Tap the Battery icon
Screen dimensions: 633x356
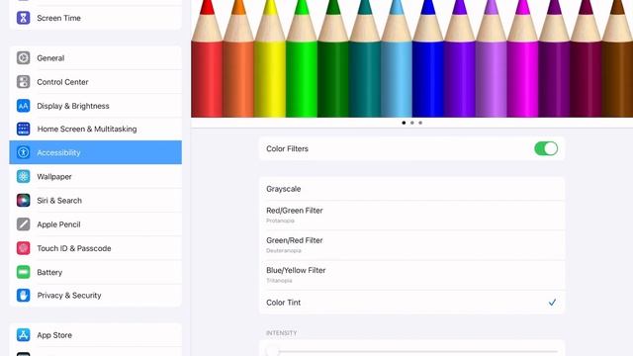pos(23,272)
